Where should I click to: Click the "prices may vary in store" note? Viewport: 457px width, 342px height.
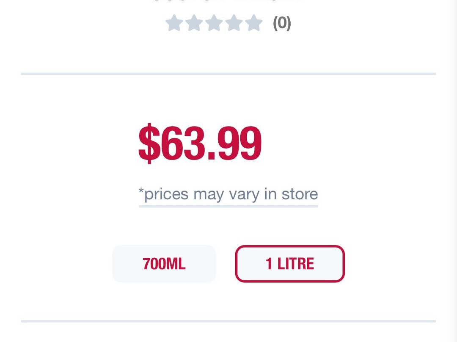click(x=228, y=194)
